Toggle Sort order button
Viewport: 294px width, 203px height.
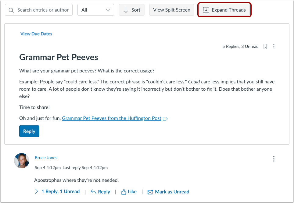coord(132,10)
